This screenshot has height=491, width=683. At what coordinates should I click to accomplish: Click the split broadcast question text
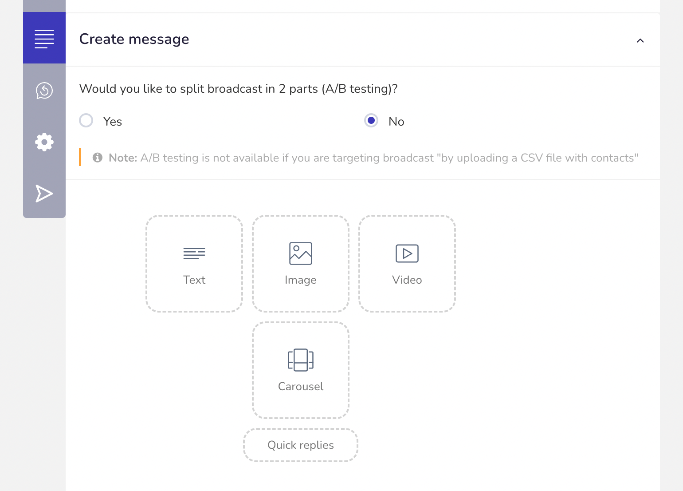[239, 89]
